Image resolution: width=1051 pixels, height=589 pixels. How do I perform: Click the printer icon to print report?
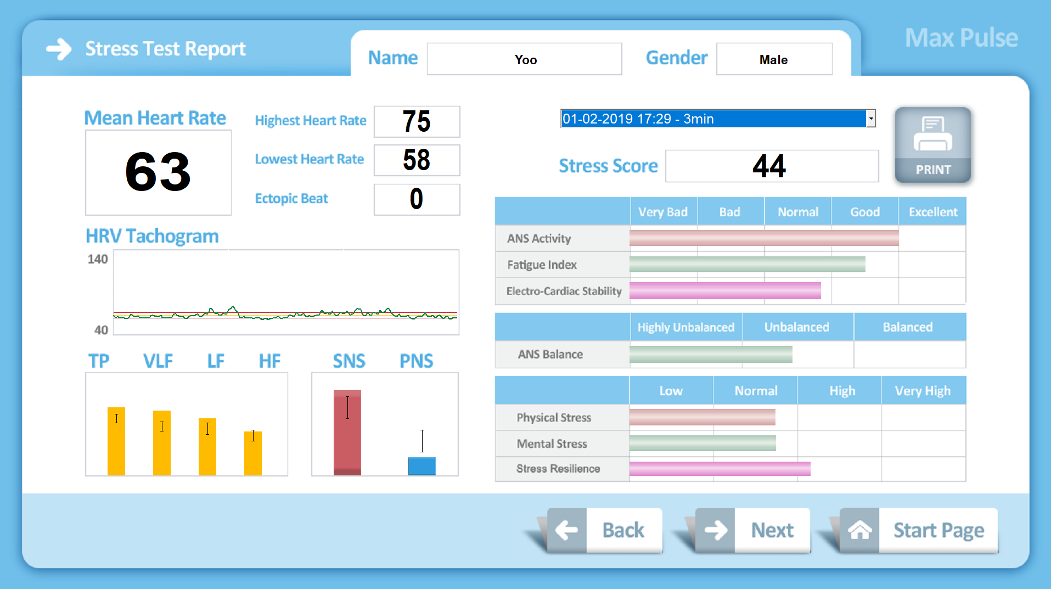tap(932, 134)
